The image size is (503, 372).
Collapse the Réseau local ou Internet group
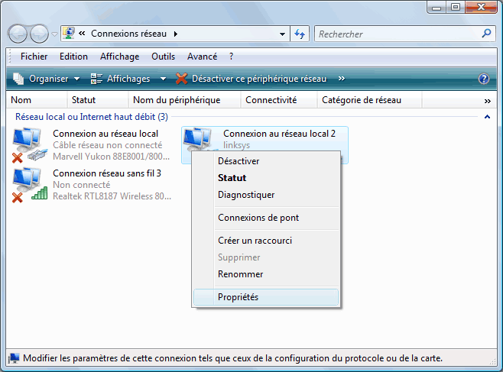487,117
